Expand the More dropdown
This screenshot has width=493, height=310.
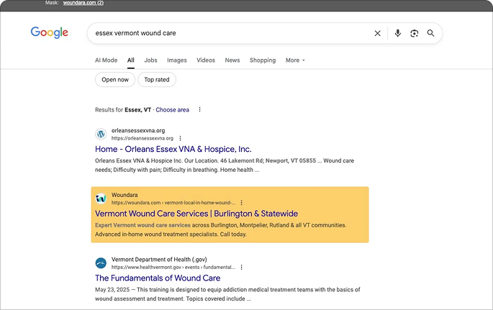295,60
